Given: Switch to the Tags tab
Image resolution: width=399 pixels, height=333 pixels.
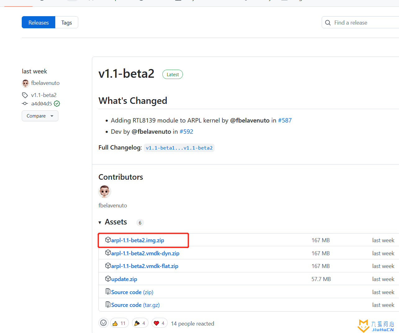Looking at the screenshot, I should 66,22.
